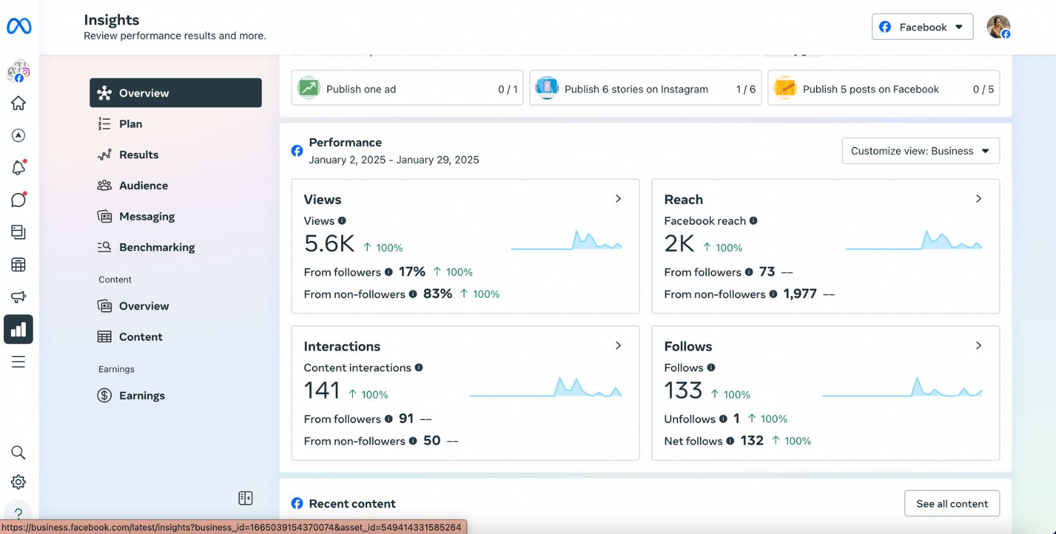
Task: Click the Follows sparkline chart
Action: tap(903, 387)
